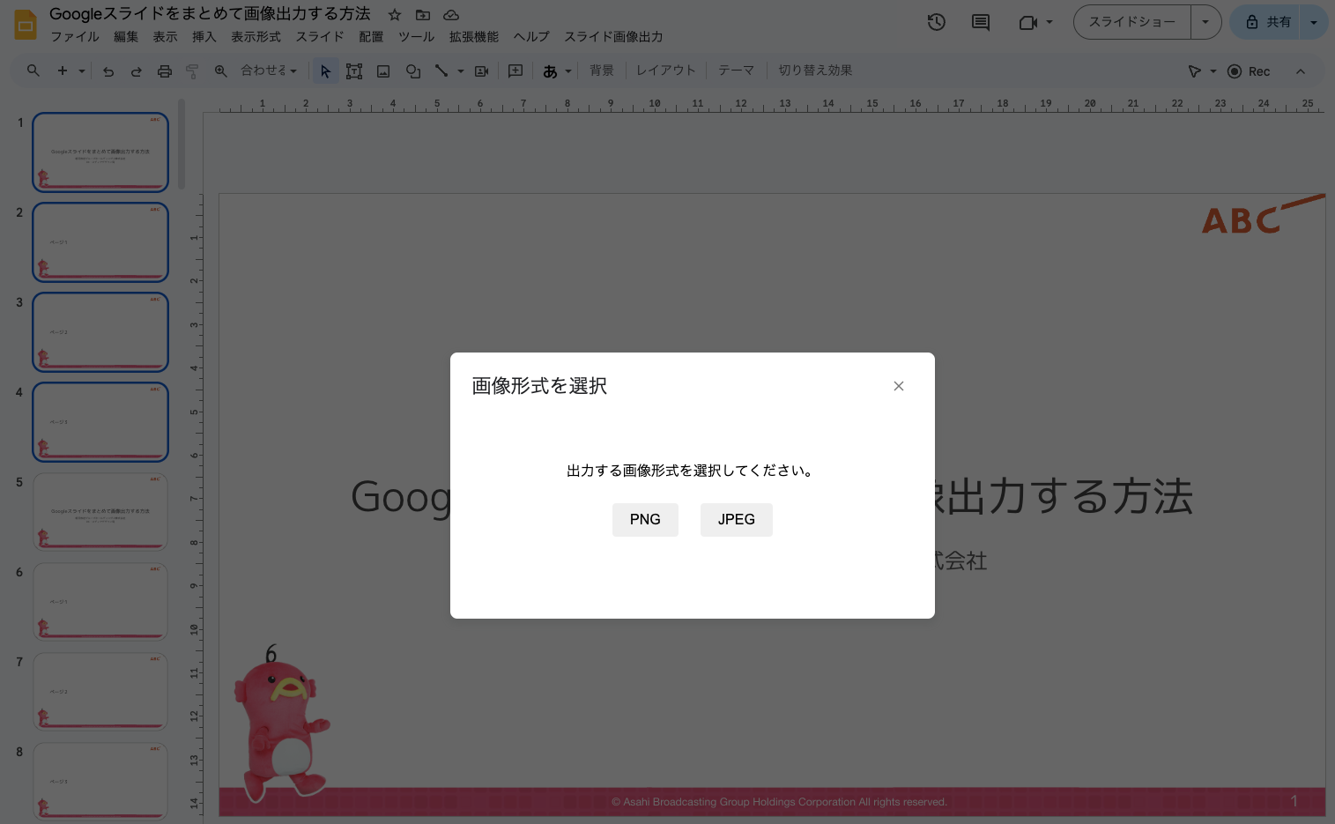Screen dimensions: 1335x824
Task: Open the スライド画像出力 menu
Action: (613, 37)
